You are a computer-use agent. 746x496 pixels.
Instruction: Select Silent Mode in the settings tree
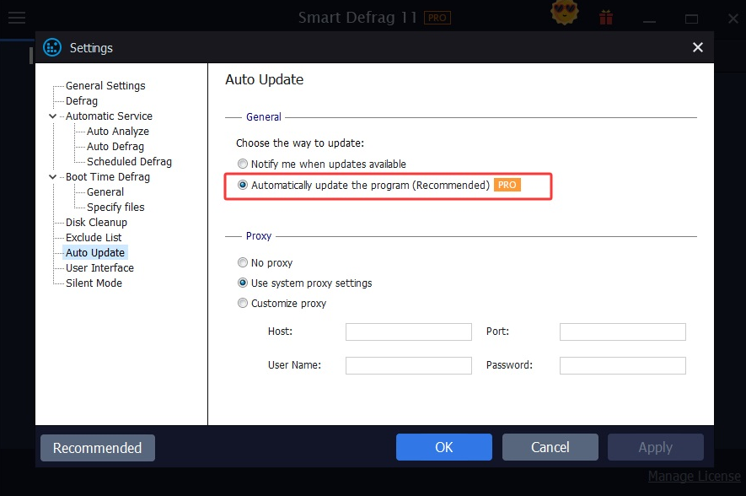point(94,283)
